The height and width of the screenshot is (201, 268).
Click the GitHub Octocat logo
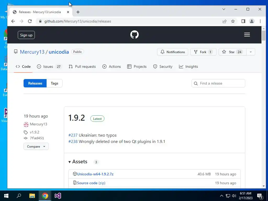click(x=134, y=35)
